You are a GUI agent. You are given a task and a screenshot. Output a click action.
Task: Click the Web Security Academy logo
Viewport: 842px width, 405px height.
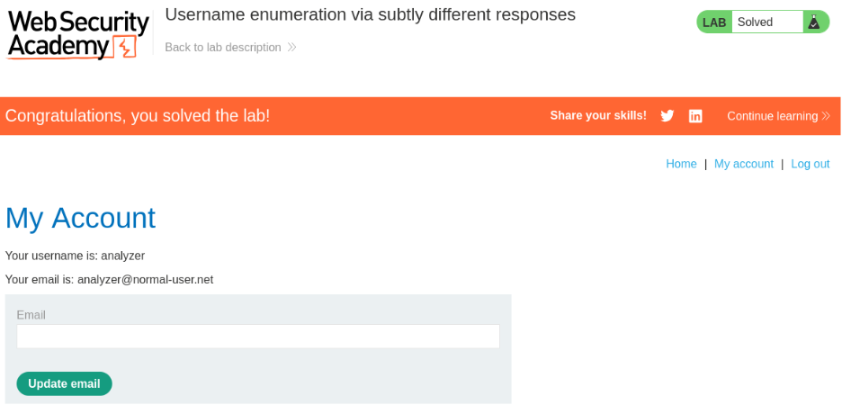point(78,35)
